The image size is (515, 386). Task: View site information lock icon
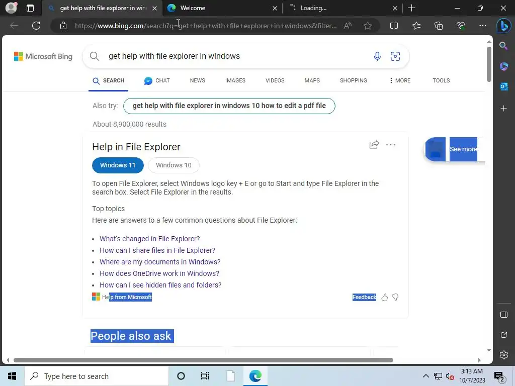coord(63,26)
